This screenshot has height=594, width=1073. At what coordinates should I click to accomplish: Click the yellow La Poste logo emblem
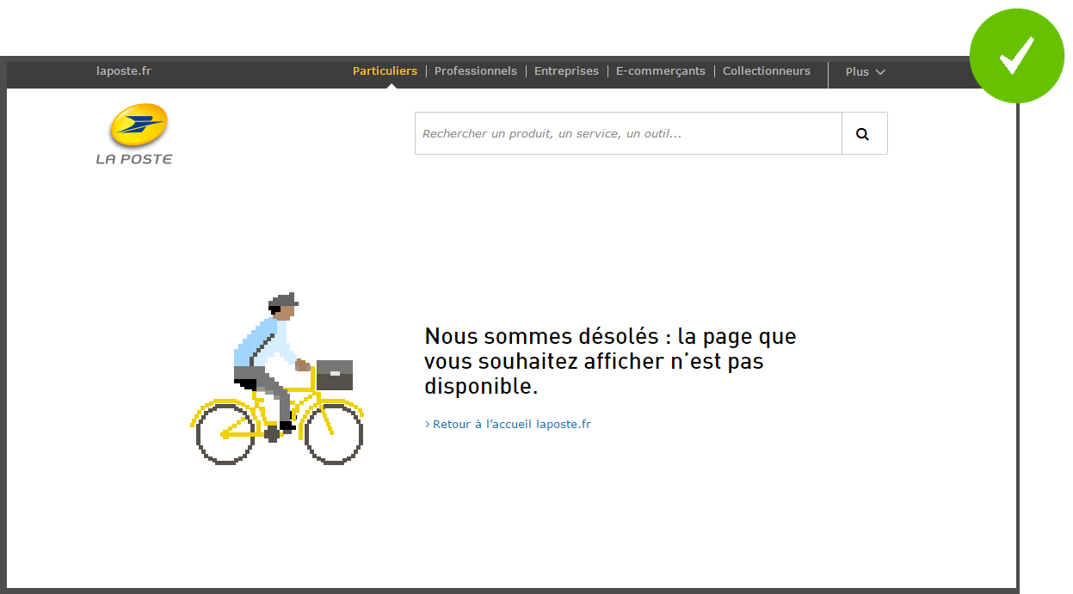[x=139, y=126]
